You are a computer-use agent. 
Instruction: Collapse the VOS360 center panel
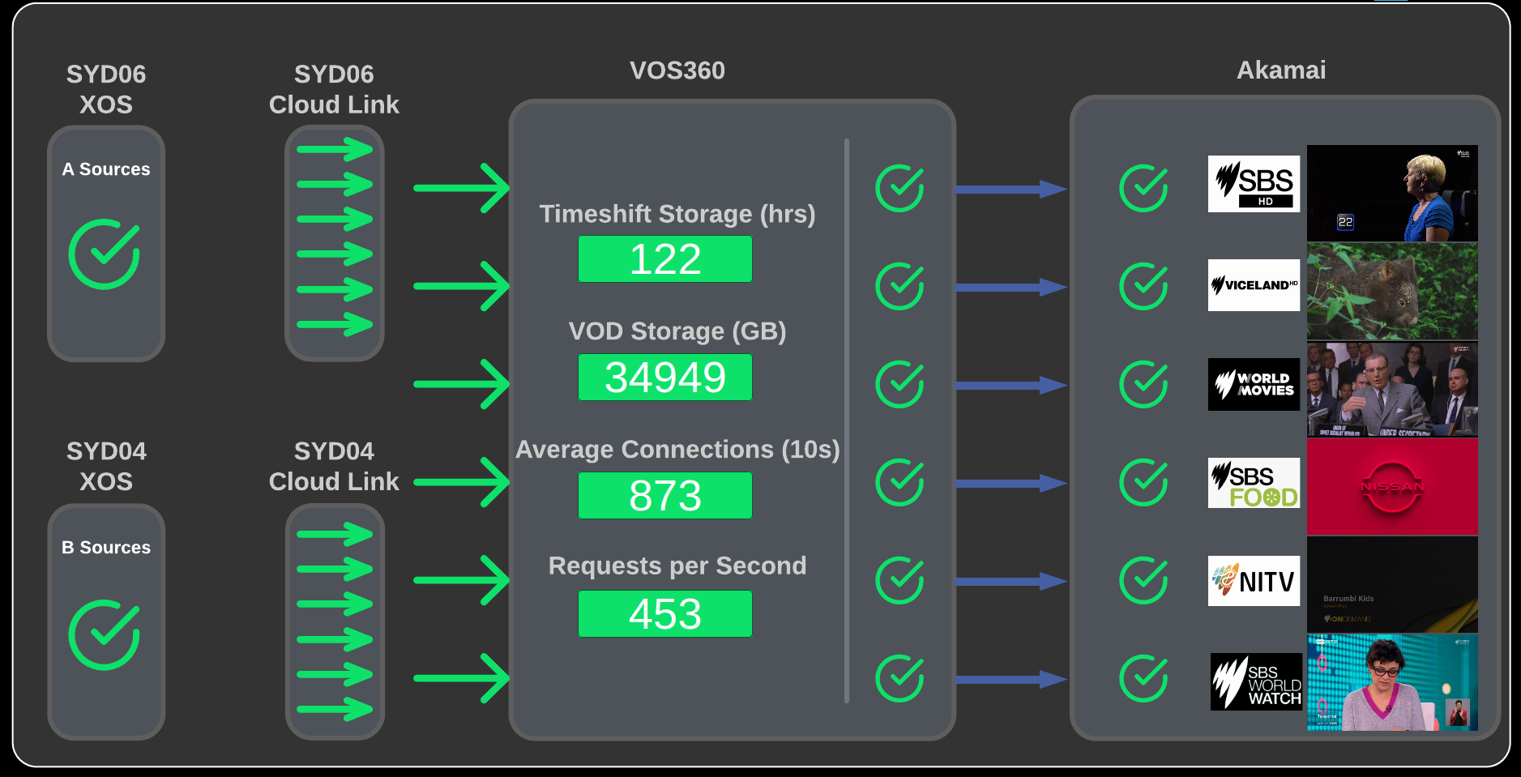coord(732,421)
